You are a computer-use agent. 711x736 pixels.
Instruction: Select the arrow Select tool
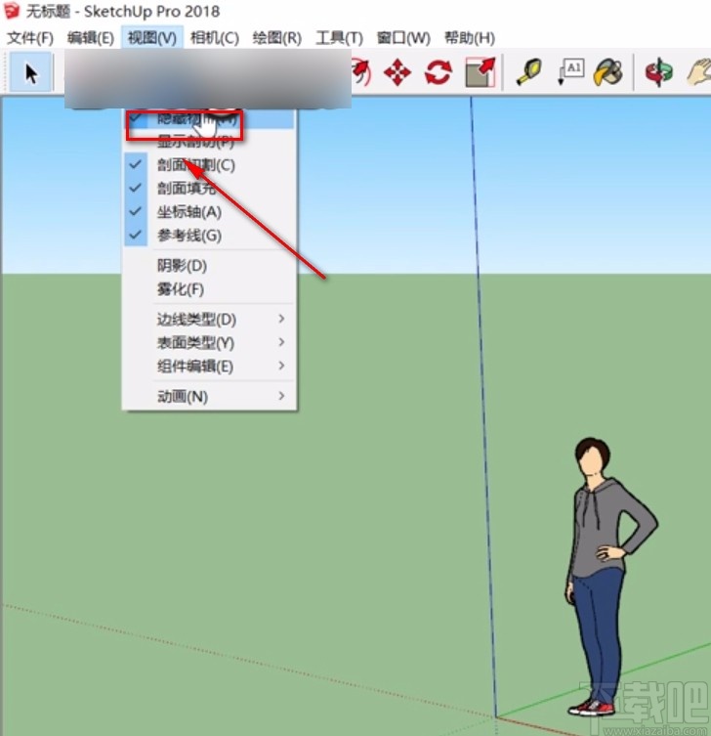tap(31, 73)
